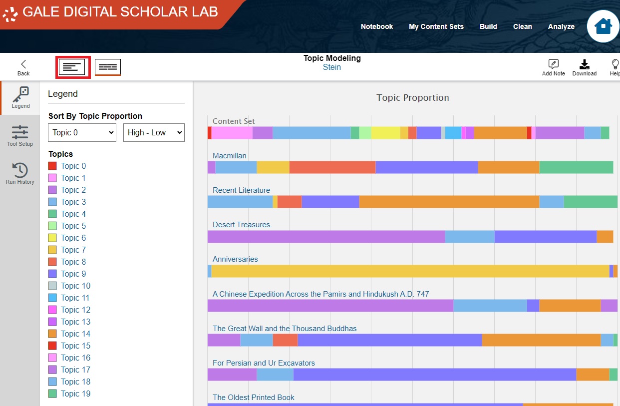Open the Legend sidebar panel
The width and height of the screenshot is (620, 406).
pyautogui.click(x=20, y=97)
